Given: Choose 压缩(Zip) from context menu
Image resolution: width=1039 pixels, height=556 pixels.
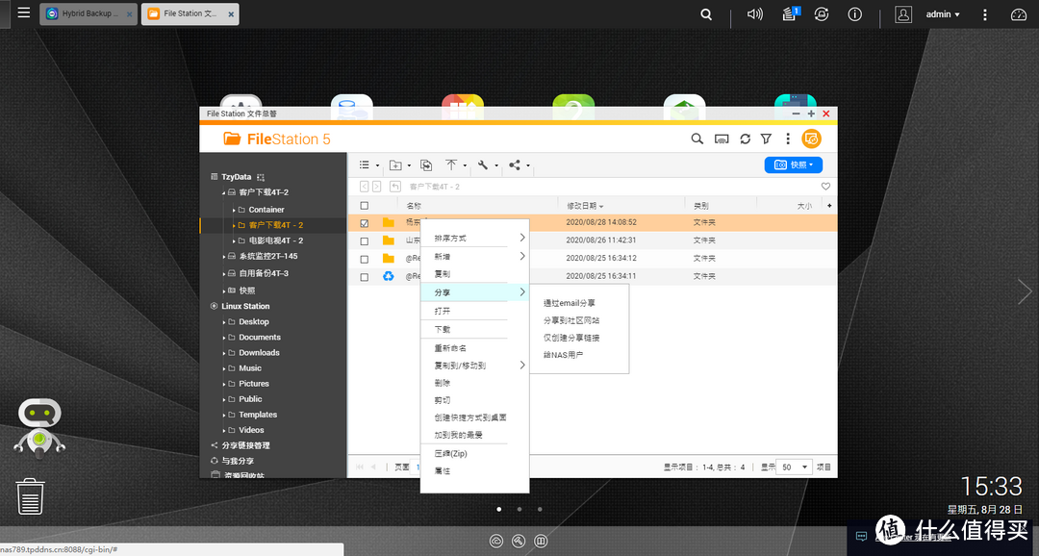Looking at the screenshot, I should coord(474,454).
